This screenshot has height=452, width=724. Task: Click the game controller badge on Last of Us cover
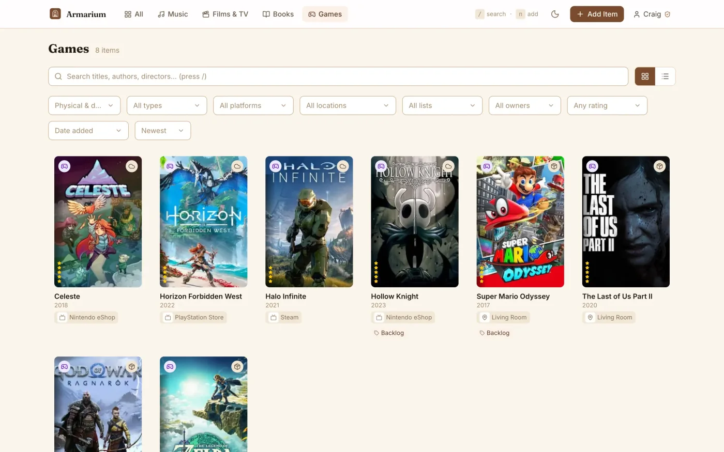point(592,166)
